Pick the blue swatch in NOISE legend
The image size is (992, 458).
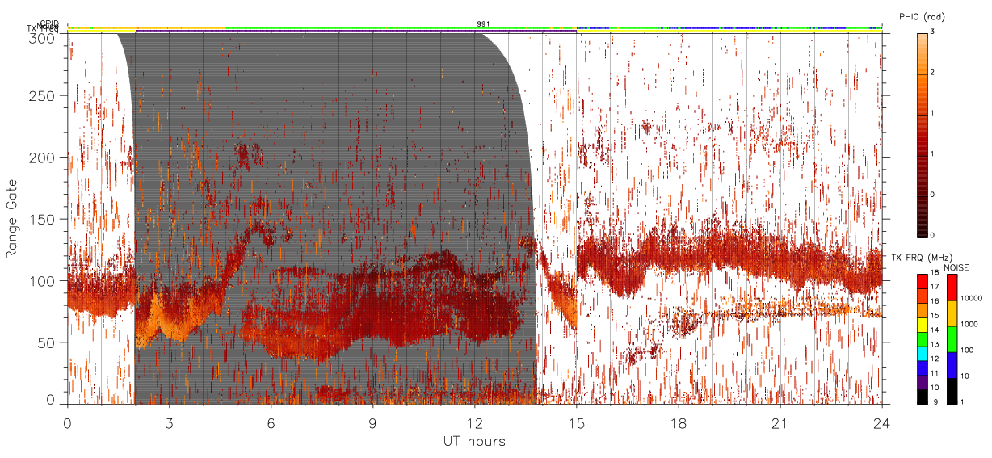(952, 365)
